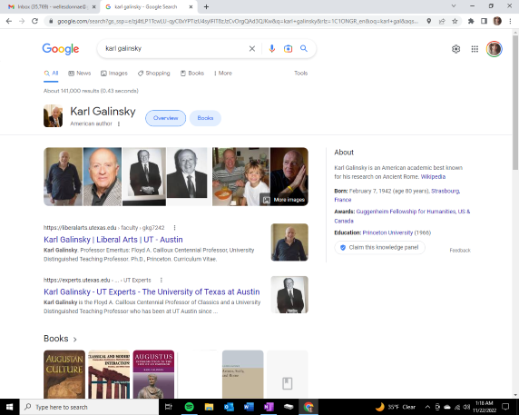Open Outlook from the taskbar
The image size is (519, 415).
point(229,407)
